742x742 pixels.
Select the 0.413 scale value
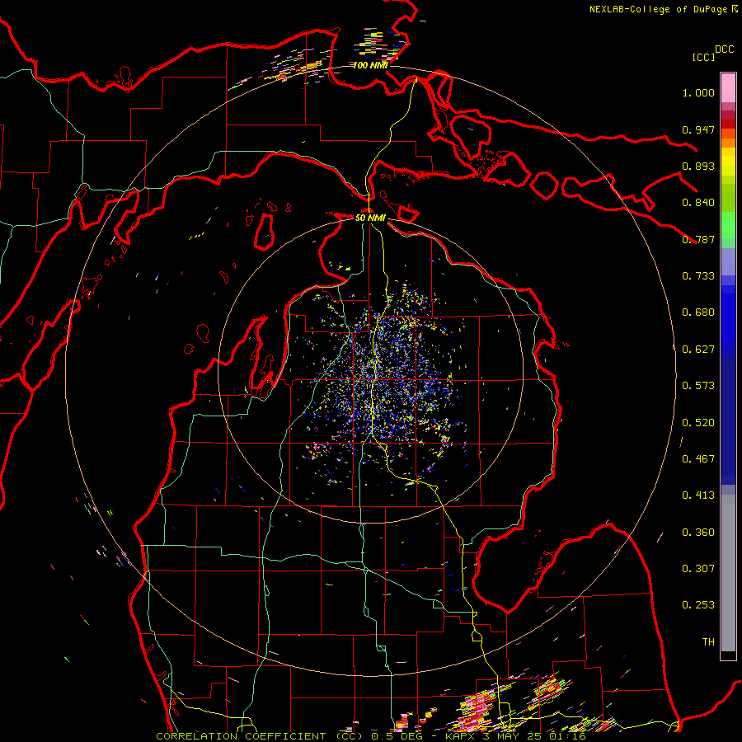tap(698, 495)
